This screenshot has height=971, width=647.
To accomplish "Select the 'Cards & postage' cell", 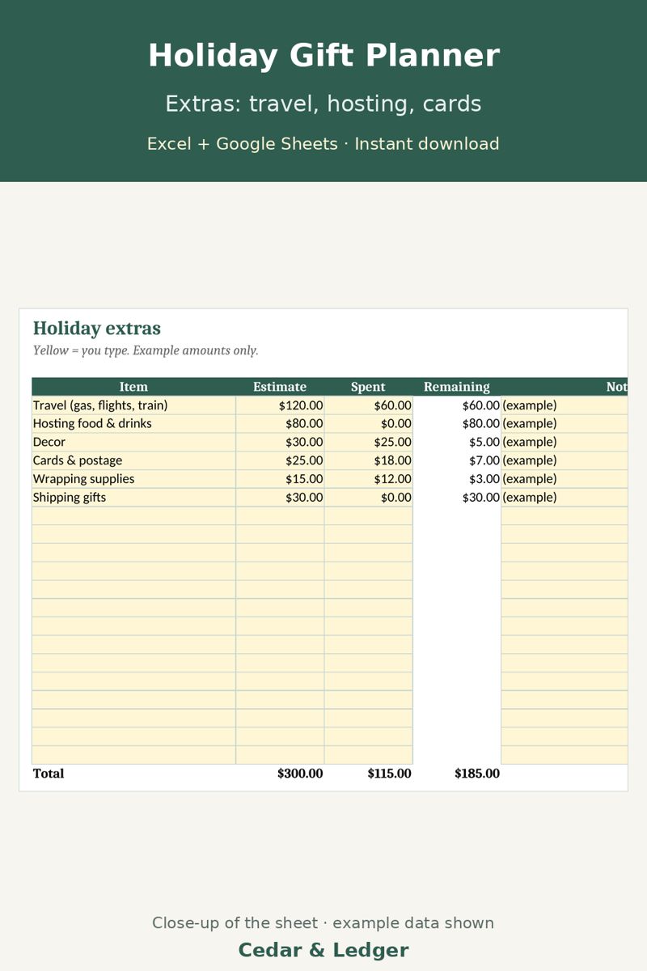I will pyautogui.click(x=134, y=461).
